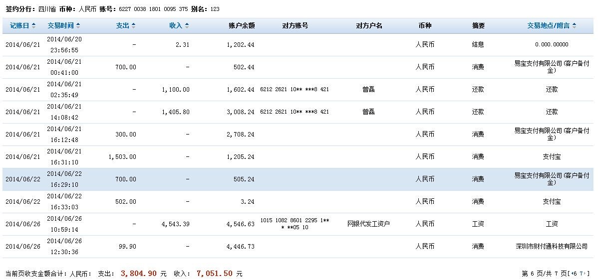Click the 账户余额 column header
The image size is (598, 279).
[242, 25]
